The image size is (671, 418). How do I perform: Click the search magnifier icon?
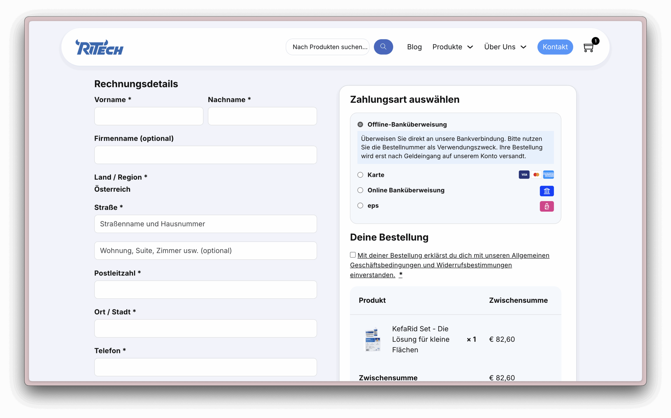[383, 47]
